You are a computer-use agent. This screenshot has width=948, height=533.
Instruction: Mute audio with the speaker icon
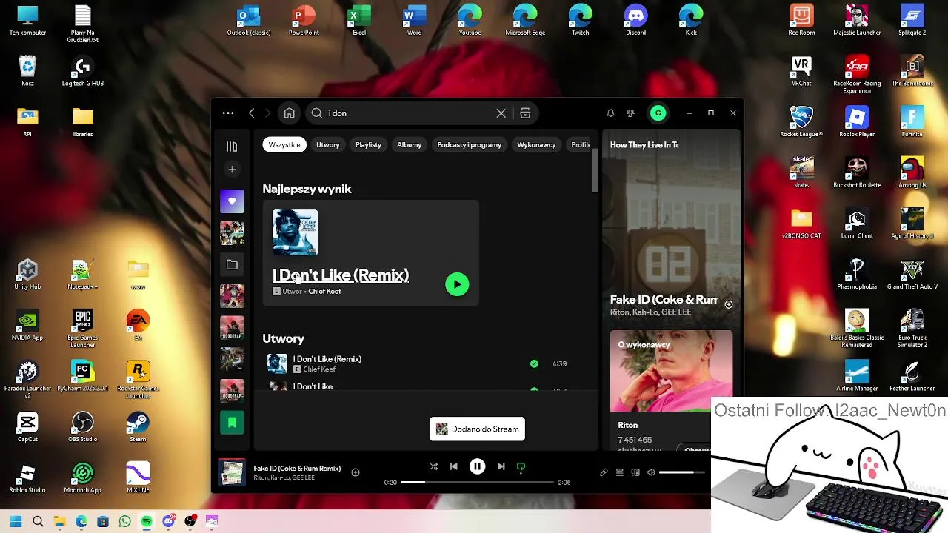tap(651, 472)
